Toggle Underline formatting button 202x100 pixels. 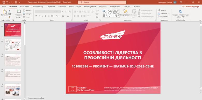[42, 16]
